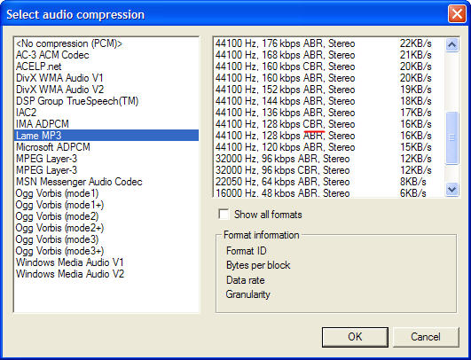Image resolution: width=471 pixels, height=360 pixels.
Task: Select the AC-3 ACM Codec
Action: click(106, 55)
